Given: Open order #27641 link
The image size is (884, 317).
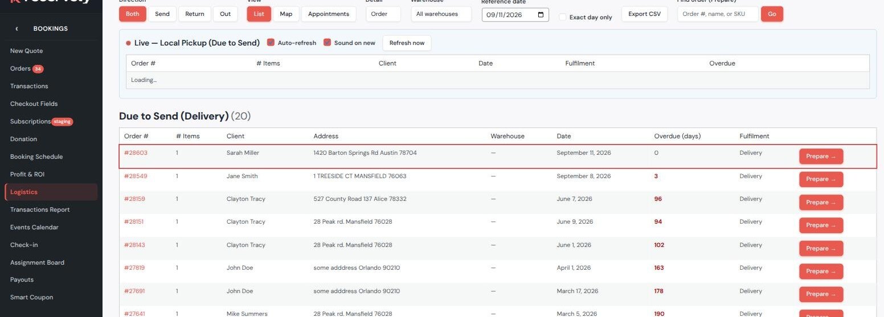Looking at the screenshot, I should pos(134,314).
